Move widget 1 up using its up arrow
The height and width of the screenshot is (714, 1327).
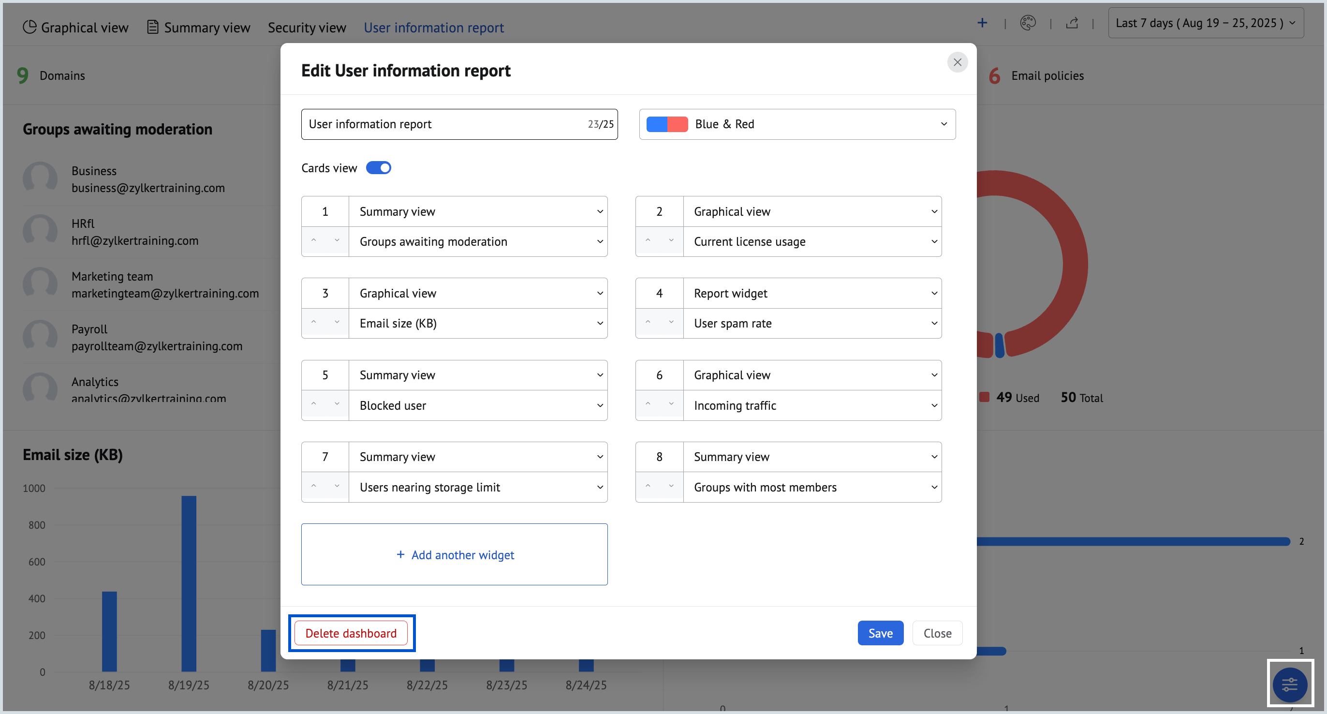point(313,241)
